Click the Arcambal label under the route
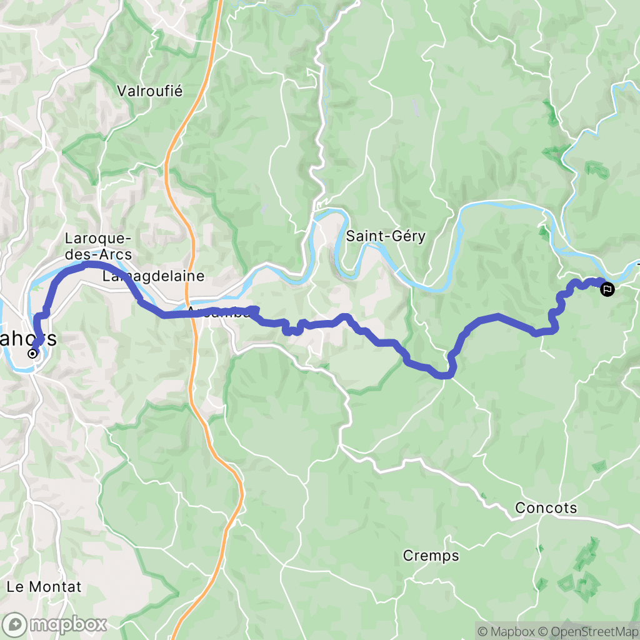640x640 pixels. pos(218,312)
